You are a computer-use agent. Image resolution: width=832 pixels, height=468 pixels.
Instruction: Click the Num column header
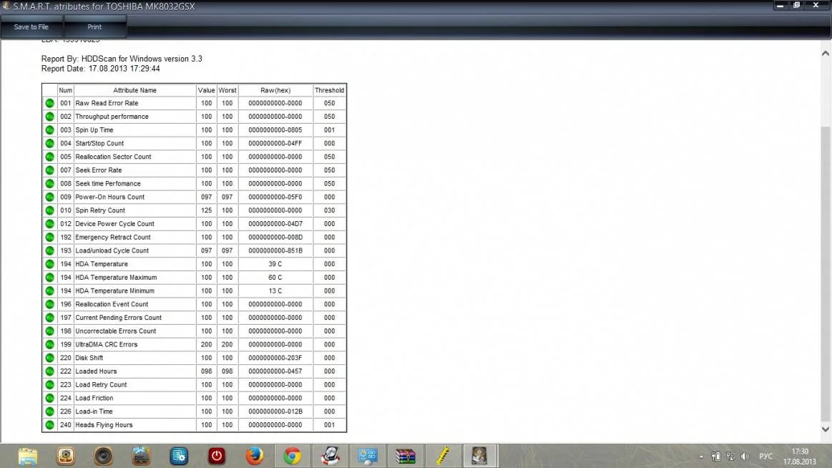[65, 90]
